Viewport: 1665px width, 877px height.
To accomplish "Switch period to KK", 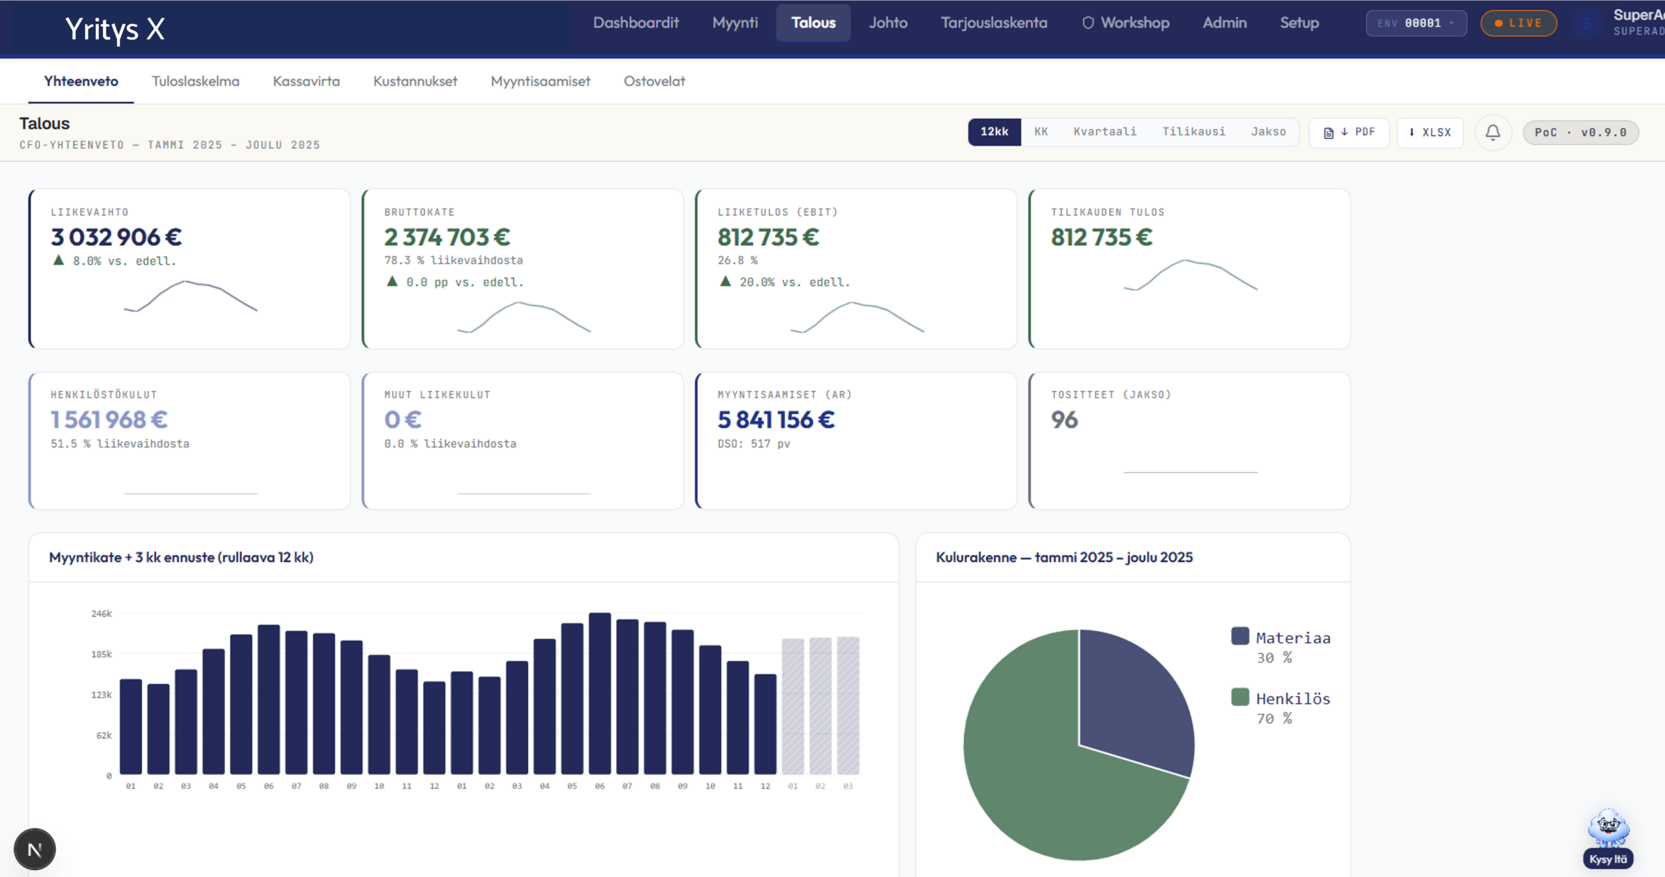I will [x=1041, y=131].
